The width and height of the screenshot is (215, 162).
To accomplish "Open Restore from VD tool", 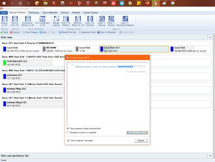I will [x=15, y=21].
